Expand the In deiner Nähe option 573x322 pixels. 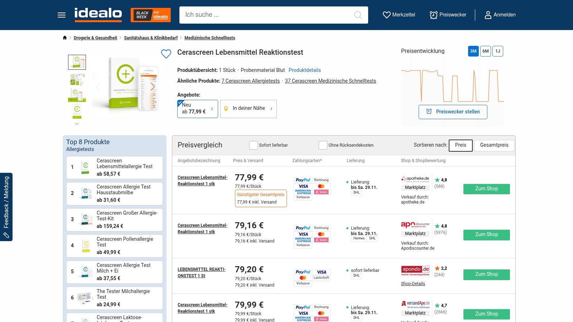click(x=249, y=109)
